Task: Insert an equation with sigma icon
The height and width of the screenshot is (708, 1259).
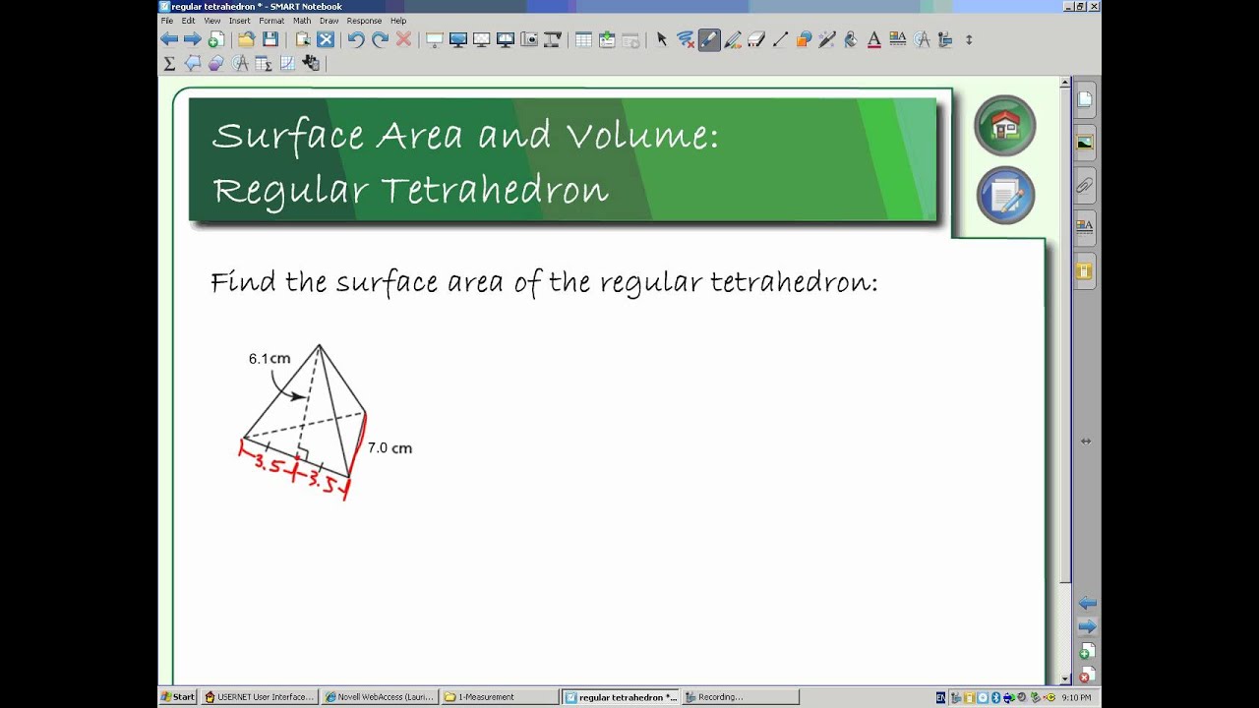Action: (169, 63)
